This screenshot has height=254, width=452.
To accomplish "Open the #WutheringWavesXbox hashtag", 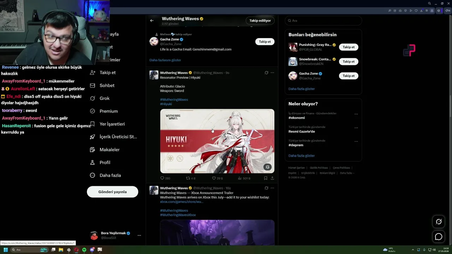I will coord(178,215).
